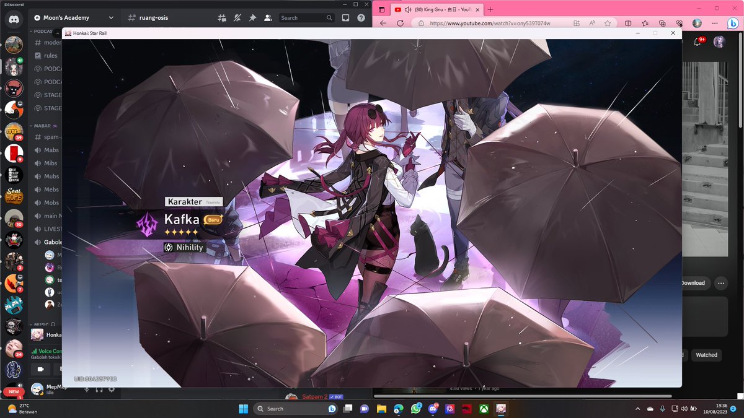Collapse the MABAR category in Discord
The width and height of the screenshot is (744, 418).
43,125
